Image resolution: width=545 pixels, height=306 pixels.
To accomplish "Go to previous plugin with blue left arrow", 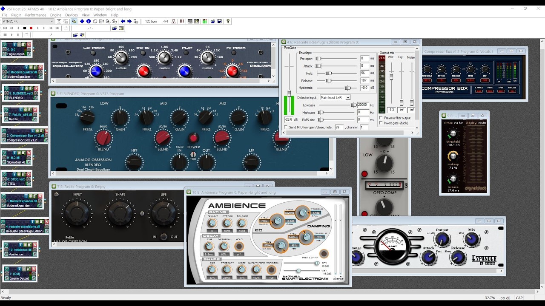I will pyautogui.click(x=123, y=21).
